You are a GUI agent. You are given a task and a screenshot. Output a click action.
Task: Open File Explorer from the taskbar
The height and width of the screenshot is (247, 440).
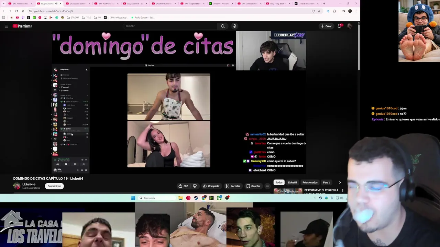click(x=180, y=198)
